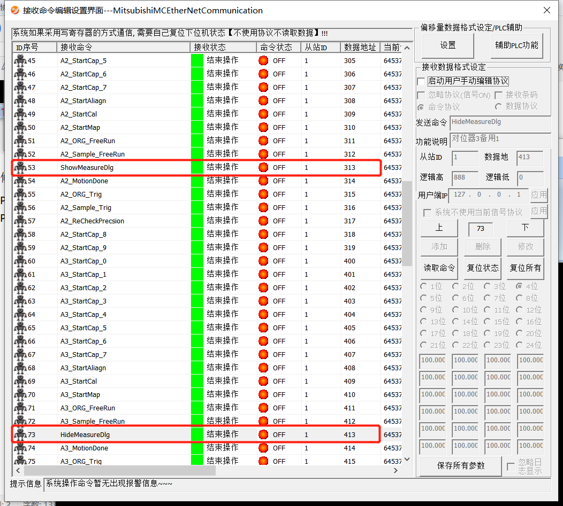Click red indicator for A2_MotionDone row

pyautogui.click(x=263, y=181)
